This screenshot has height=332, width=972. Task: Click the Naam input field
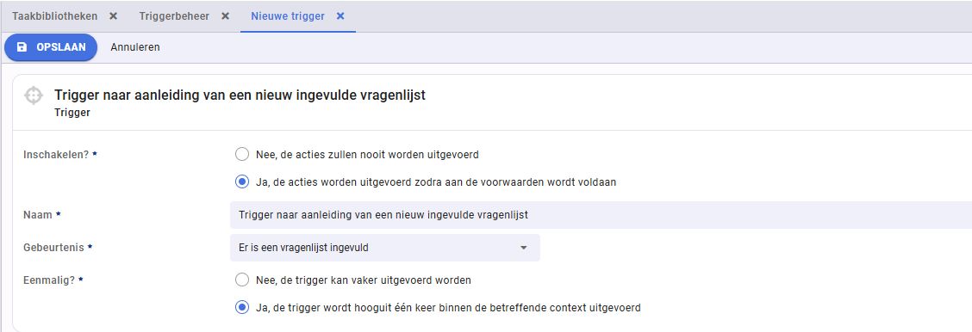601,214
